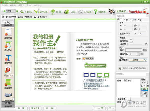This screenshot has width=150, height=111.
Task: Click the 封面 cover button
Action: (21, 108)
